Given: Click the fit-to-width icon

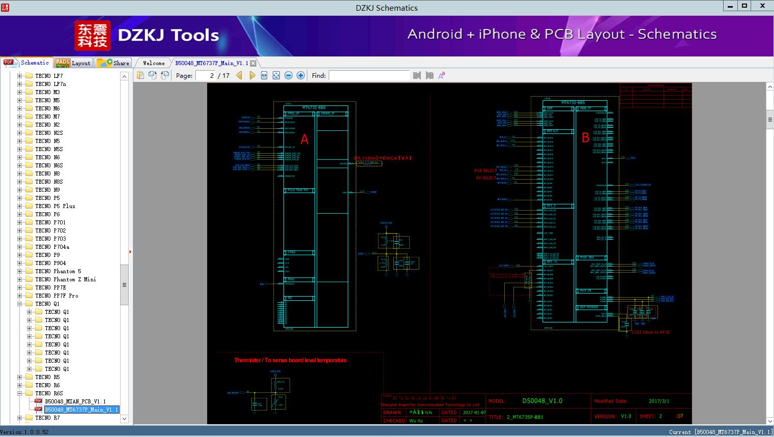Looking at the screenshot, I should [x=264, y=75].
